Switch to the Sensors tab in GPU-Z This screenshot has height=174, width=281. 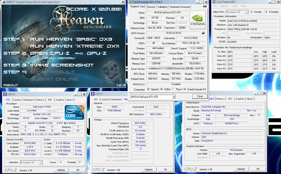[x=151, y=7]
